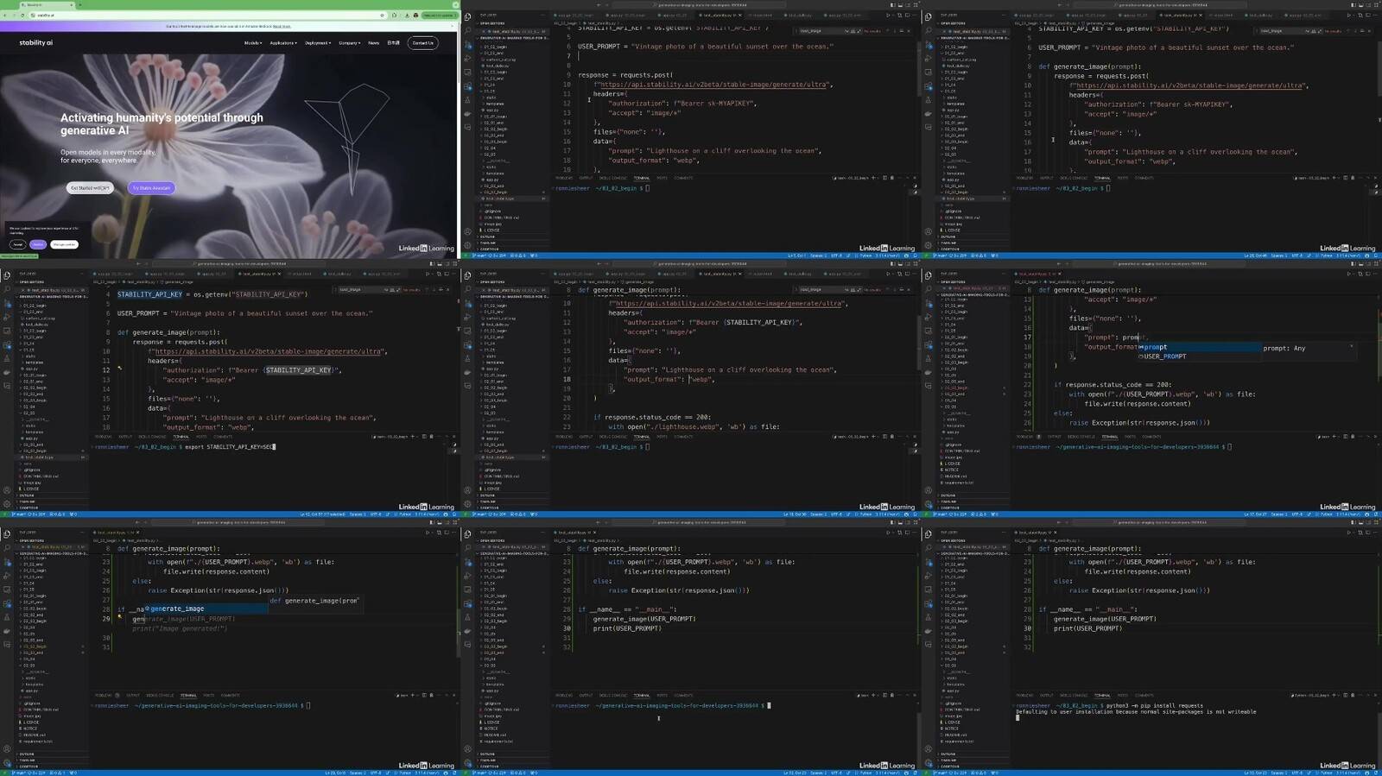The width and height of the screenshot is (1382, 776).
Task: Open Extensions icon in the sk-MYAPIKEY frame without def
Action: pos(467,87)
